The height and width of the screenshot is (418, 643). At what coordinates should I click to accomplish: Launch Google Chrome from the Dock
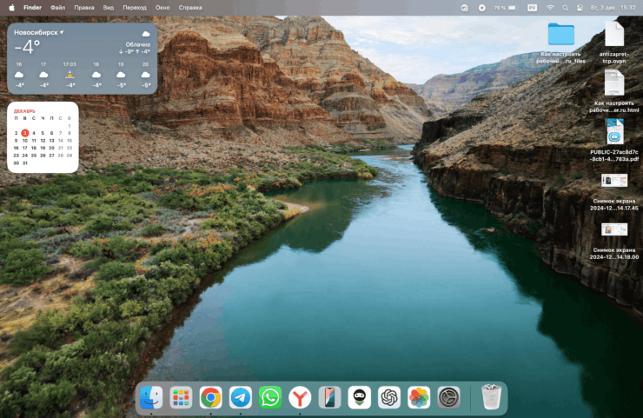[x=211, y=397]
